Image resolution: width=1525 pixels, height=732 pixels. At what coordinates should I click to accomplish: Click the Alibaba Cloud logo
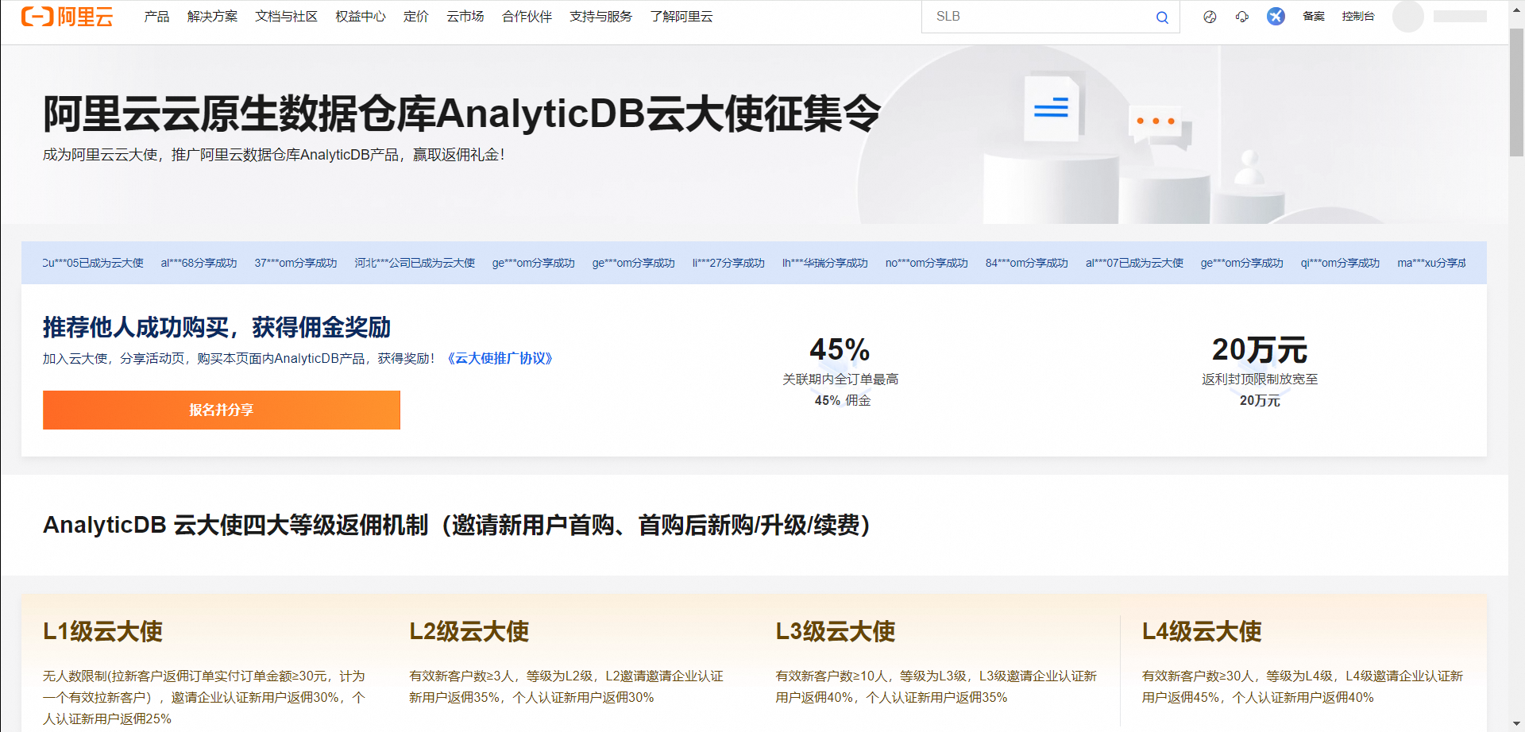(68, 17)
